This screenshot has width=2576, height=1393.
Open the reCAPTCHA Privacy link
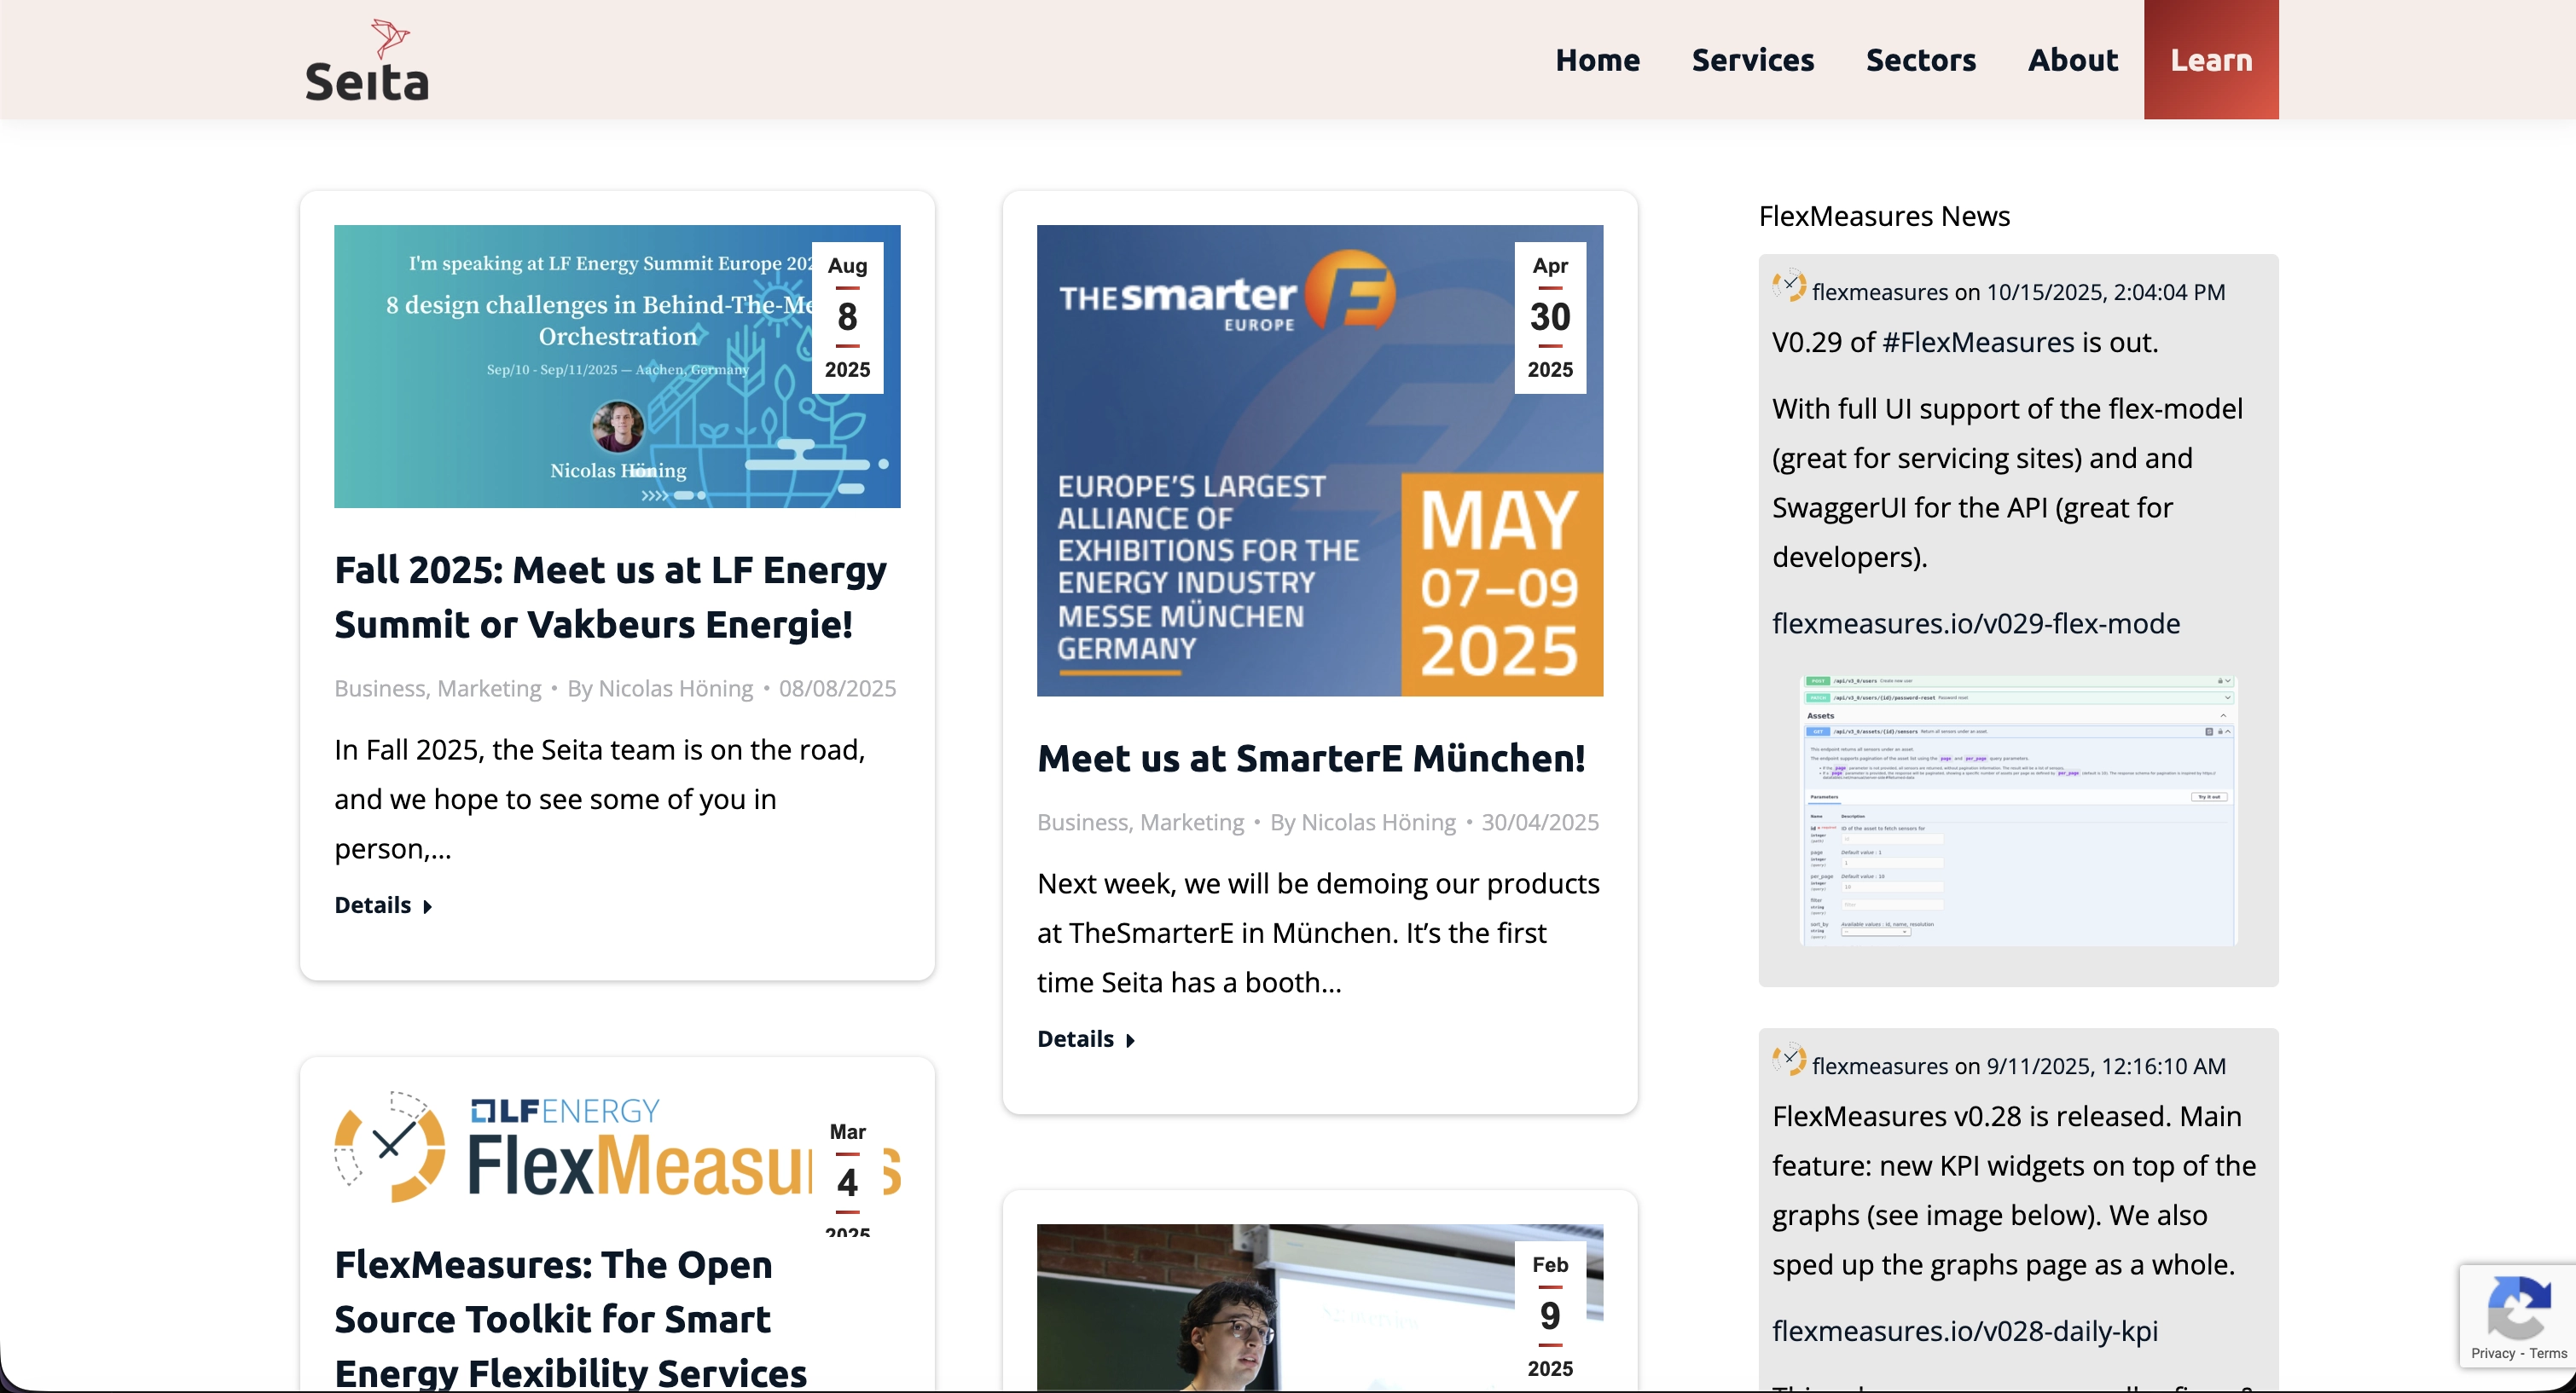coord(2492,1353)
